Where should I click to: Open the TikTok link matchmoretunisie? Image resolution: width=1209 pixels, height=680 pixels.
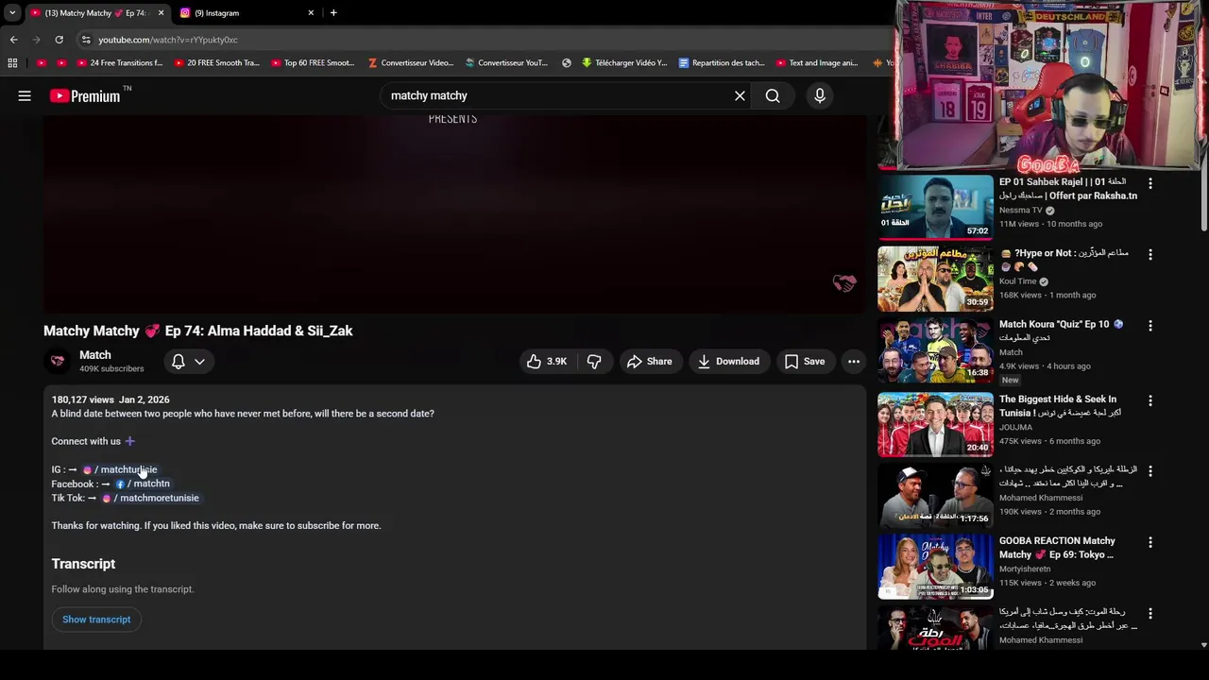tap(150, 498)
